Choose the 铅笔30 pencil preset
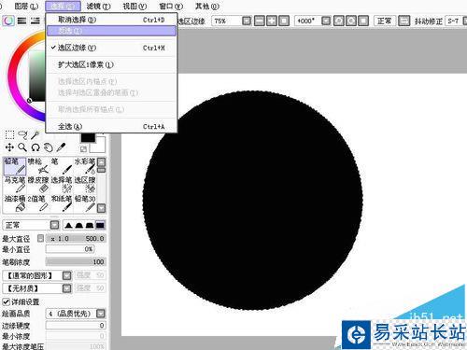This screenshot has width=467, height=350. 85,203
